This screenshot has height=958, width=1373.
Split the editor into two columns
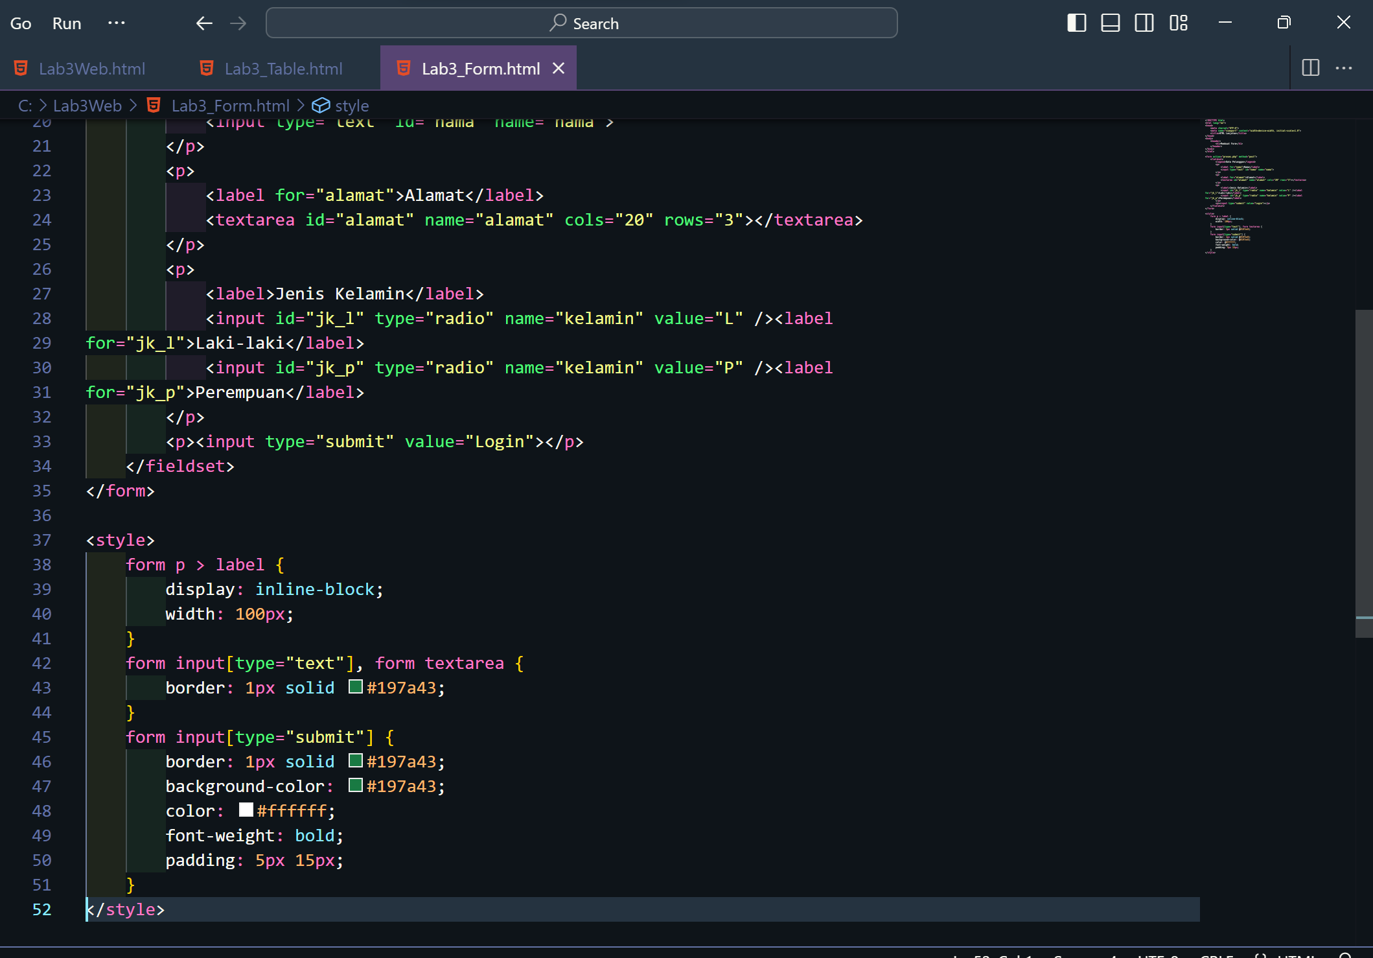click(x=1311, y=67)
